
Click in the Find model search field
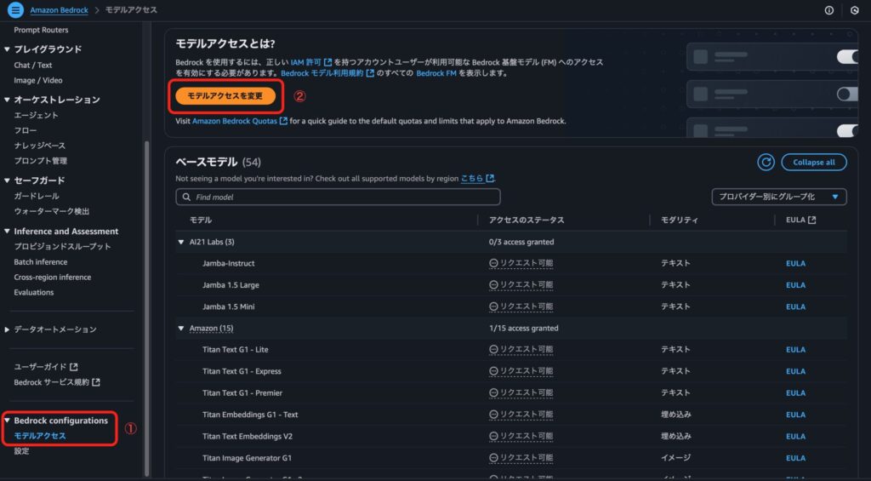(338, 197)
